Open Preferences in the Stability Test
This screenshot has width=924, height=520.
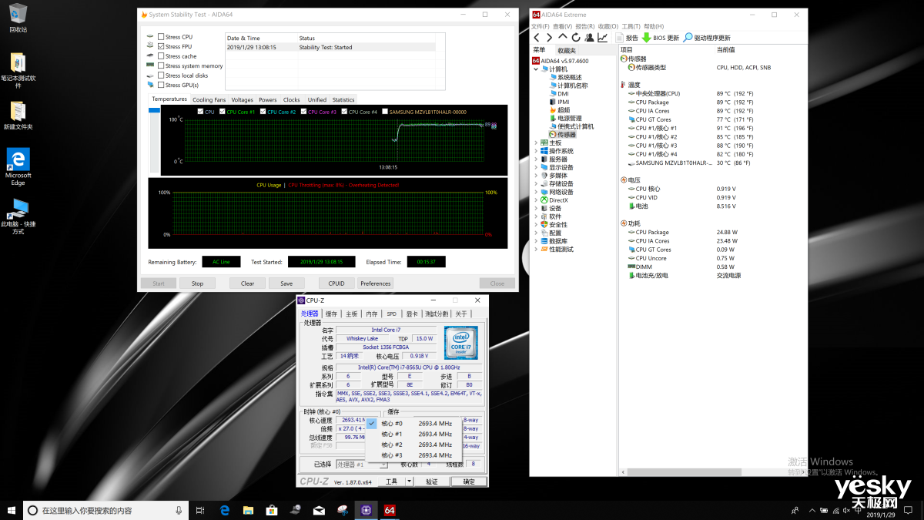(x=376, y=283)
